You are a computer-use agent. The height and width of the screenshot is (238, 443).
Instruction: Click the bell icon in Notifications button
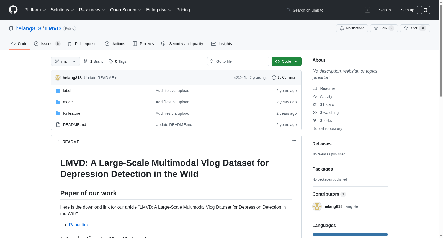[342, 28]
